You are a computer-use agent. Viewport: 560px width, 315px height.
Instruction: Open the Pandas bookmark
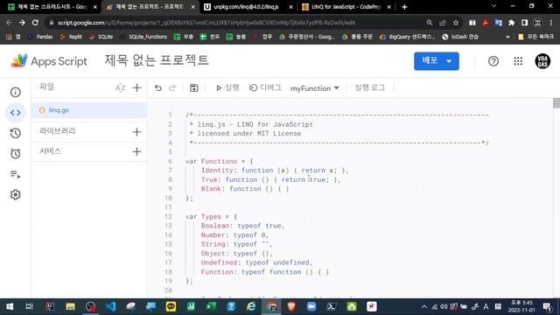[x=40, y=37]
